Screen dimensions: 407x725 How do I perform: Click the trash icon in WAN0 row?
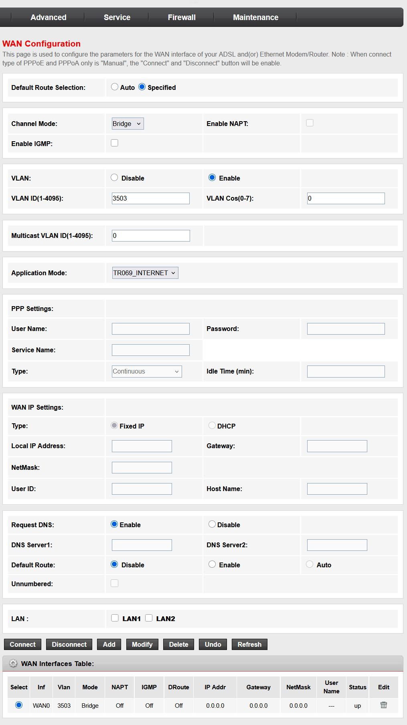tap(383, 705)
